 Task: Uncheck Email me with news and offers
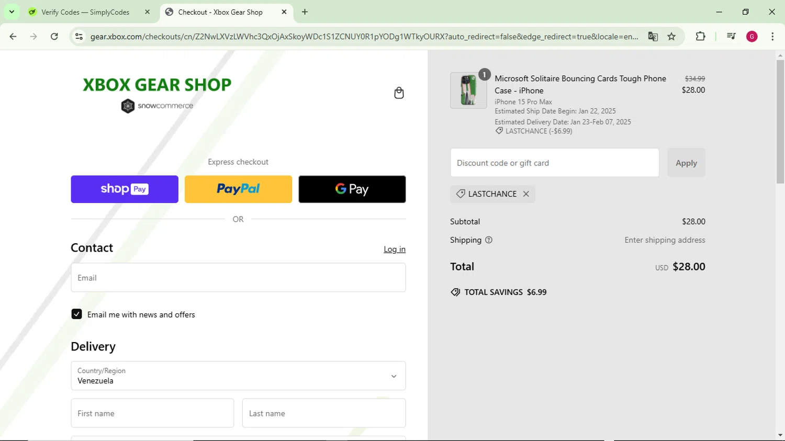tap(76, 314)
